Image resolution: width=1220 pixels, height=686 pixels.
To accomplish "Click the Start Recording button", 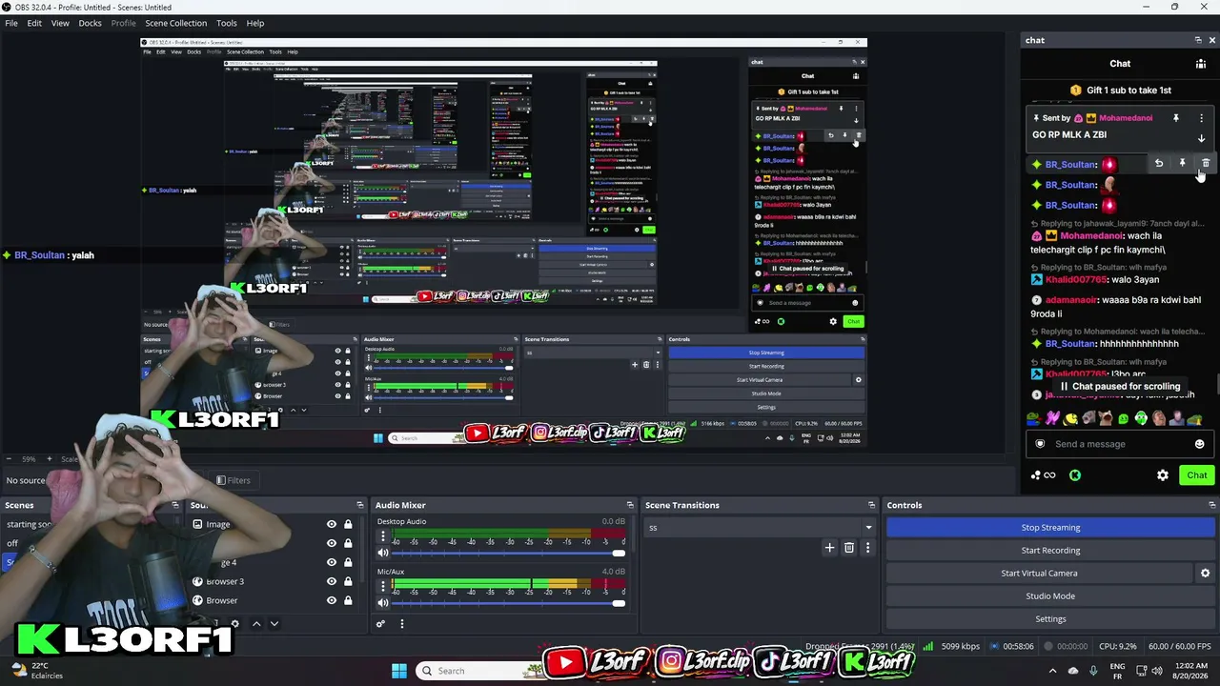I will click(1050, 551).
